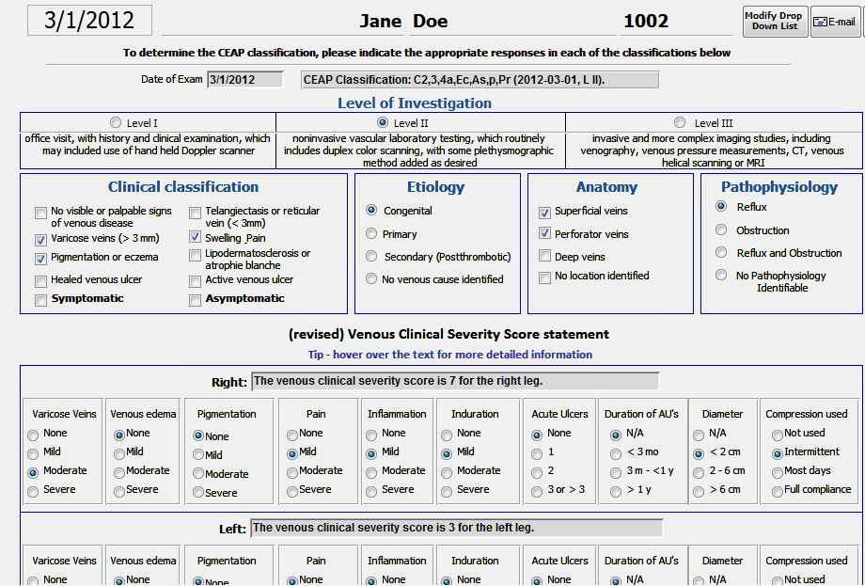Check No visible or palpable signs box

click(40, 213)
